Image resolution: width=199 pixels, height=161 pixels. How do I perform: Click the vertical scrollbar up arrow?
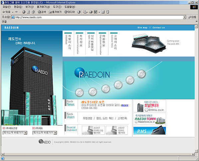[196, 26]
